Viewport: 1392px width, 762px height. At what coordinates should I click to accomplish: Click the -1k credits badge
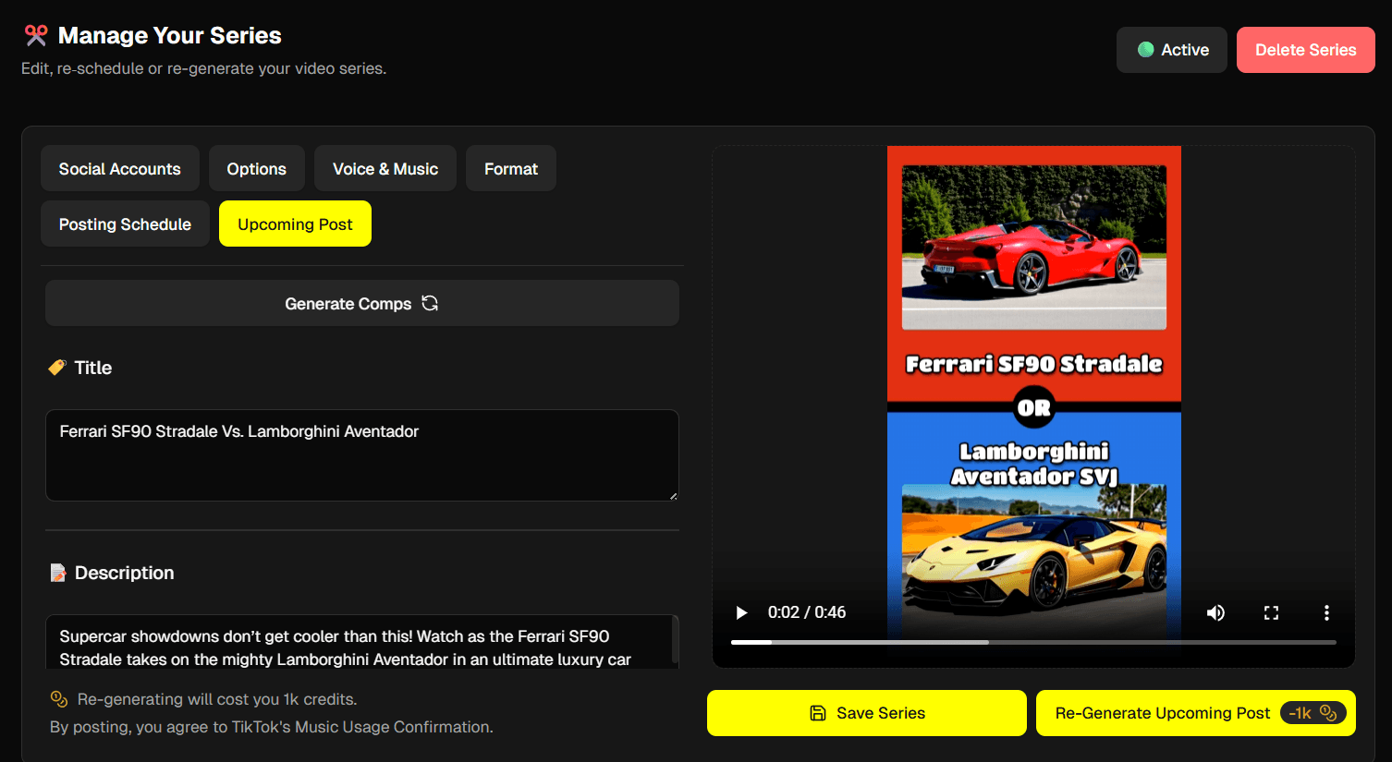coord(1313,713)
